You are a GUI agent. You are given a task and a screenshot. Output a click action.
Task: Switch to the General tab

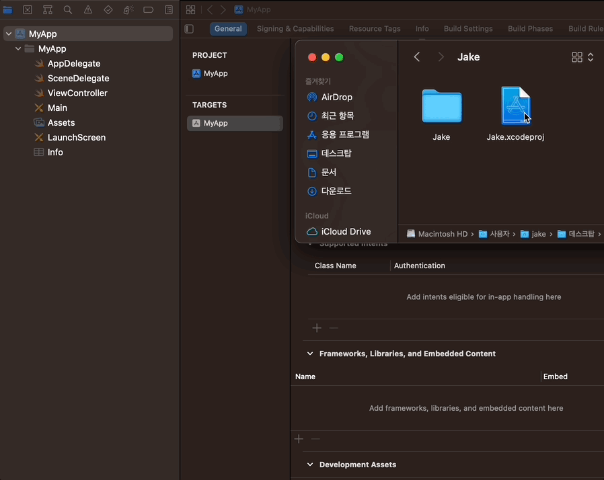[228, 29]
